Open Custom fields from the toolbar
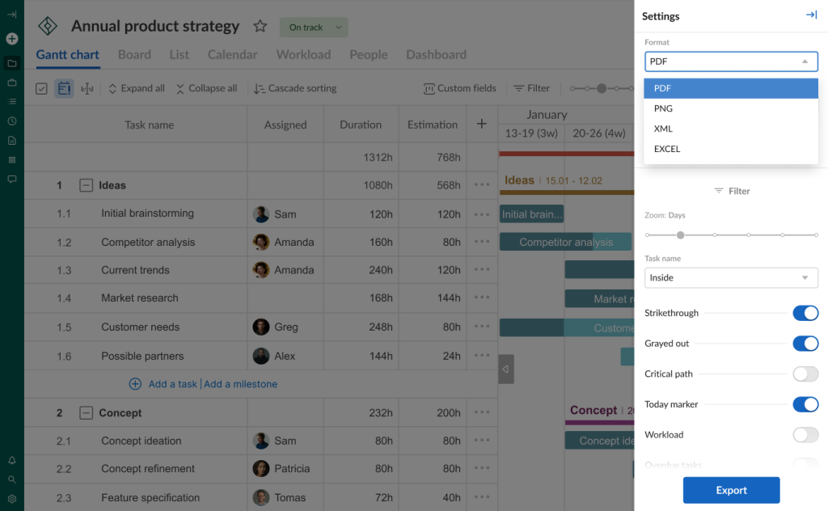 [x=459, y=88]
